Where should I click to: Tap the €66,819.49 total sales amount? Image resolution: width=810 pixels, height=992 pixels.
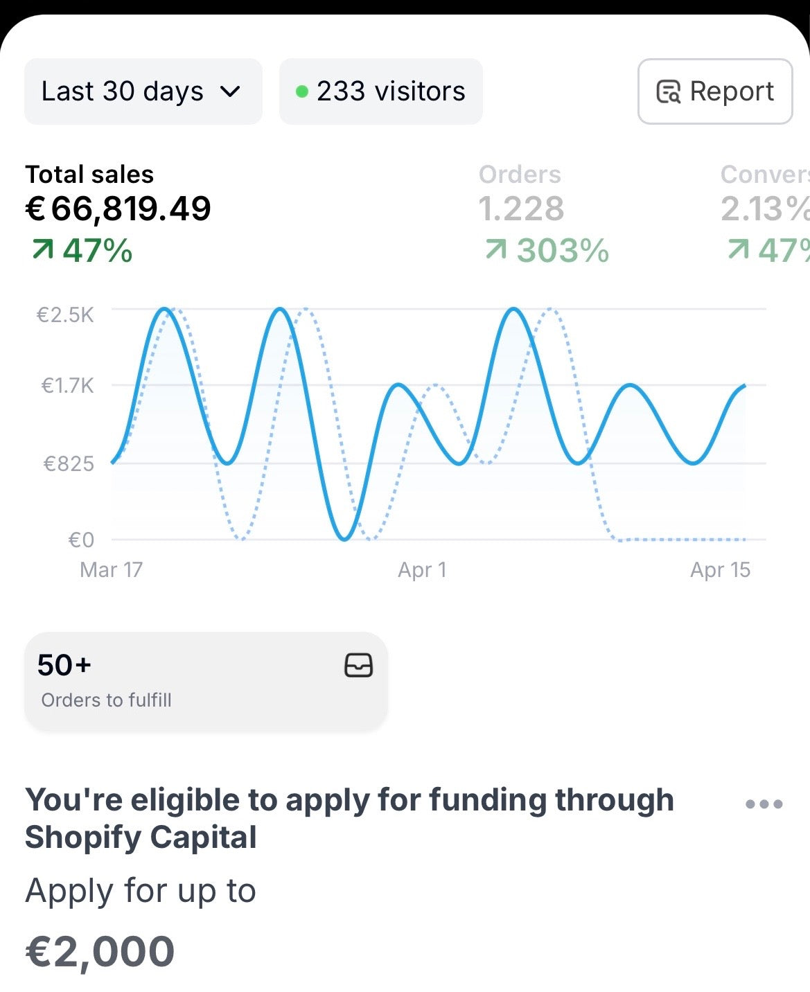click(x=118, y=209)
